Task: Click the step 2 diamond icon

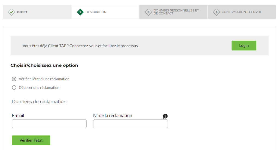Action: [x=80, y=12]
